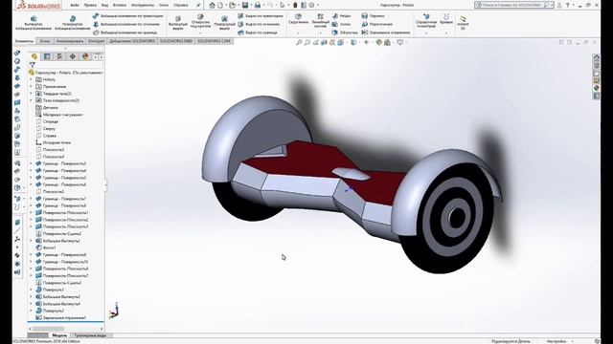Click the feature tree horizontal scrollbar
The width and height of the screenshot is (613, 344).
tap(66, 329)
